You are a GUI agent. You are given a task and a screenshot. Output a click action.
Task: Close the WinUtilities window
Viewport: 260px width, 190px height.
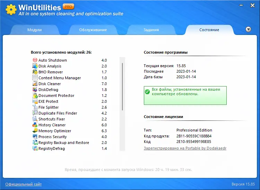(252, 5)
